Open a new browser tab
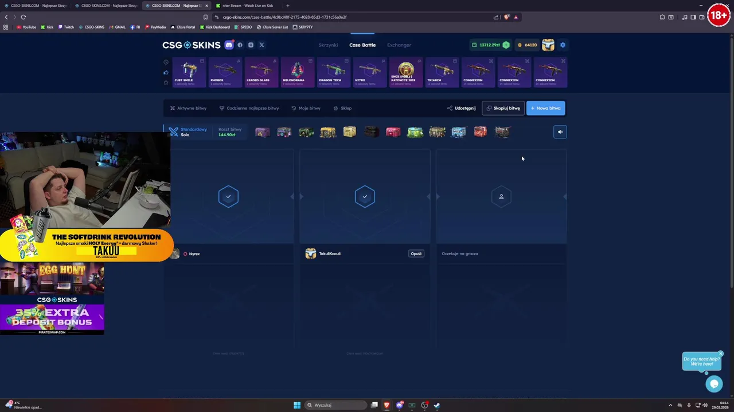734x412 pixels. coord(288,6)
